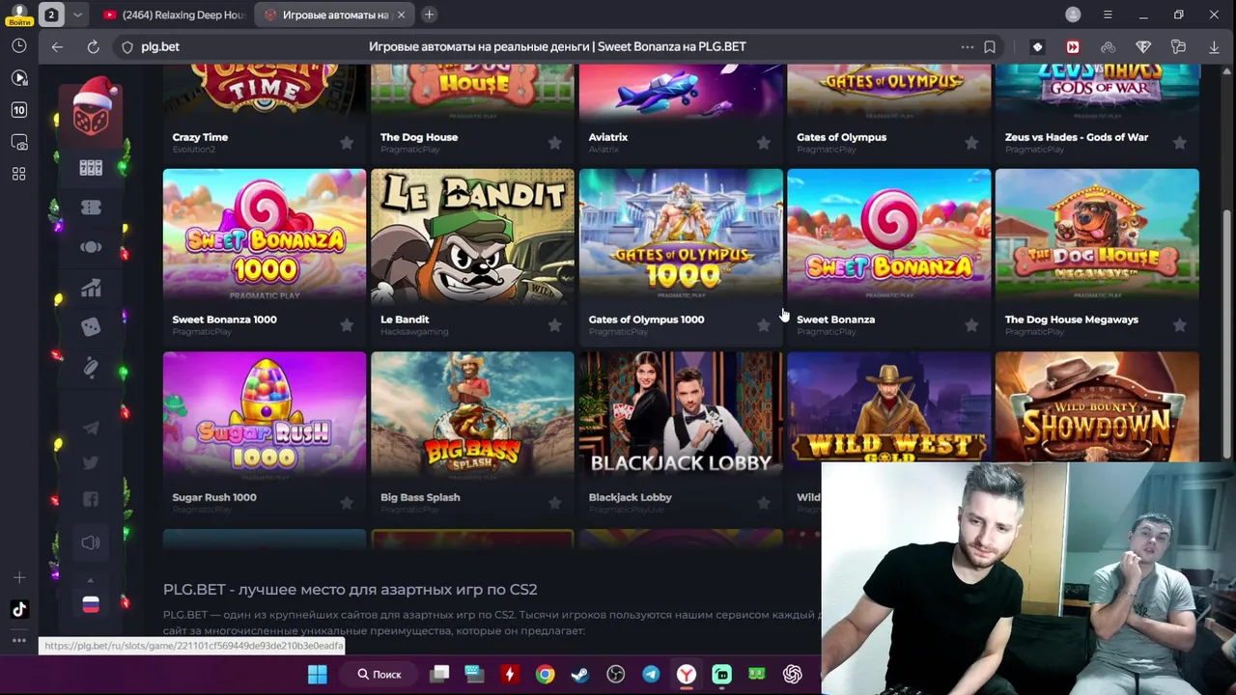This screenshot has width=1236, height=695.
Task: Open the red fast-forward extension icon
Action: 1073,46
